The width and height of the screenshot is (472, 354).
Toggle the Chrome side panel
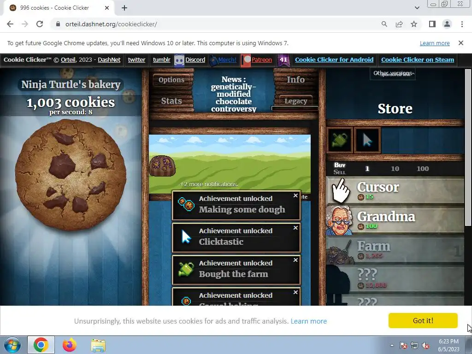(x=432, y=24)
